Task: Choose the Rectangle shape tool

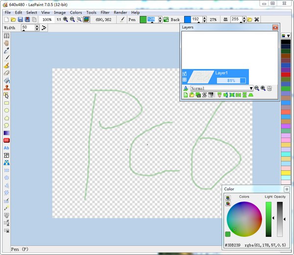Action: point(7,103)
